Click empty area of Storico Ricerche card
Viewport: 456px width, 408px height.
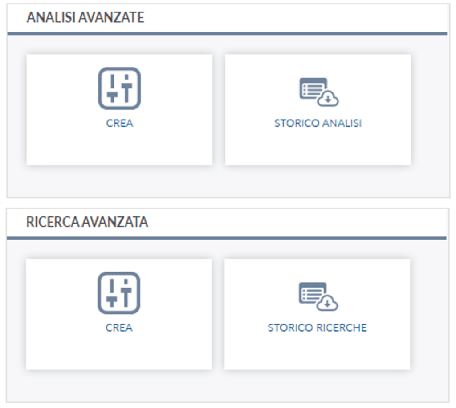pyautogui.click(x=317, y=353)
